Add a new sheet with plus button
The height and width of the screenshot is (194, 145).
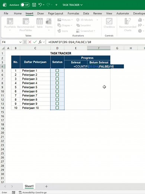tap(46, 186)
